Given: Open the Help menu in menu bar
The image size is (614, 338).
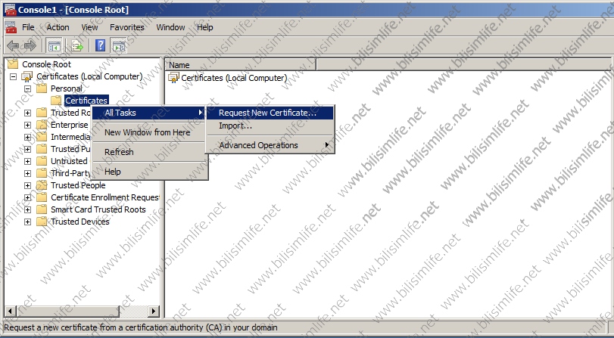Looking at the screenshot, I should point(205,27).
